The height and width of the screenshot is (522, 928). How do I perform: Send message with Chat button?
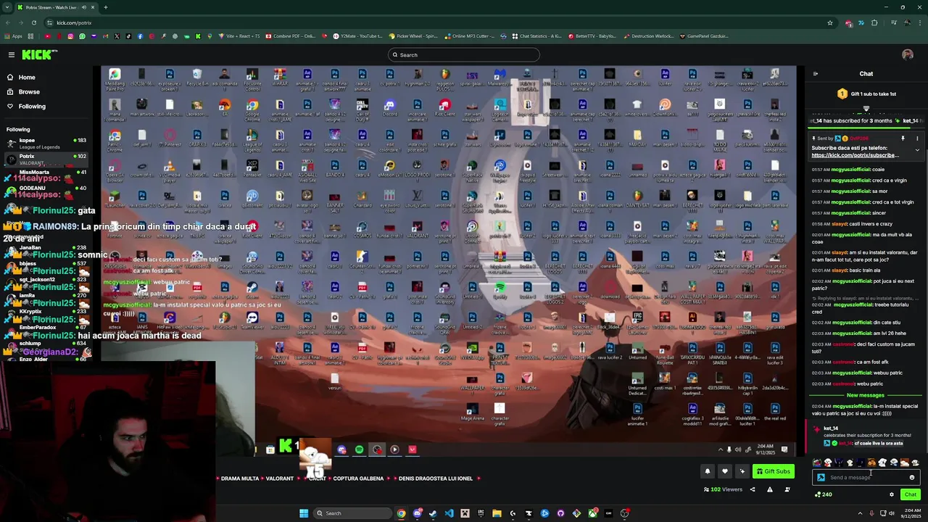pyautogui.click(x=910, y=494)
